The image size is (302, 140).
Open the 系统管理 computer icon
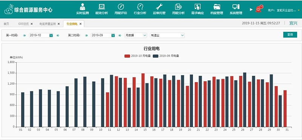coord(236,7)
